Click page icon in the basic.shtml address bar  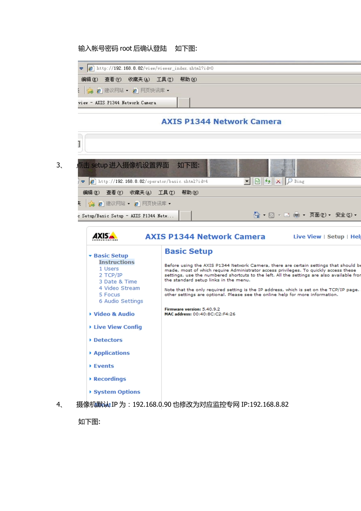(93, 181)
